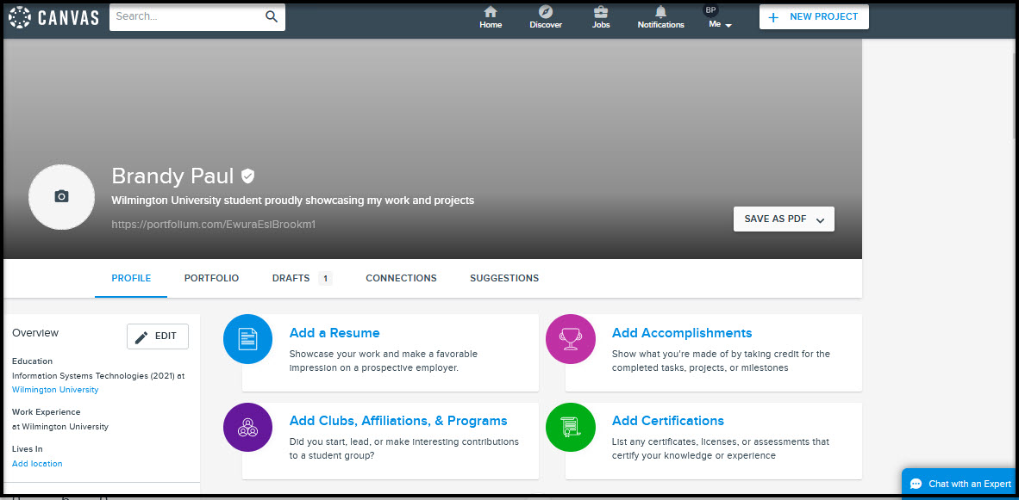Click the Add Accomplishments heading

click(682, 333)
